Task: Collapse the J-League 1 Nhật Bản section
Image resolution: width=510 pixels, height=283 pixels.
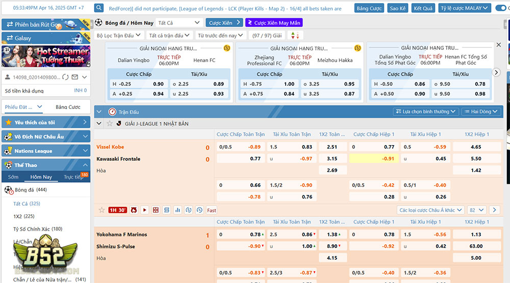Action: coord(99,123)
